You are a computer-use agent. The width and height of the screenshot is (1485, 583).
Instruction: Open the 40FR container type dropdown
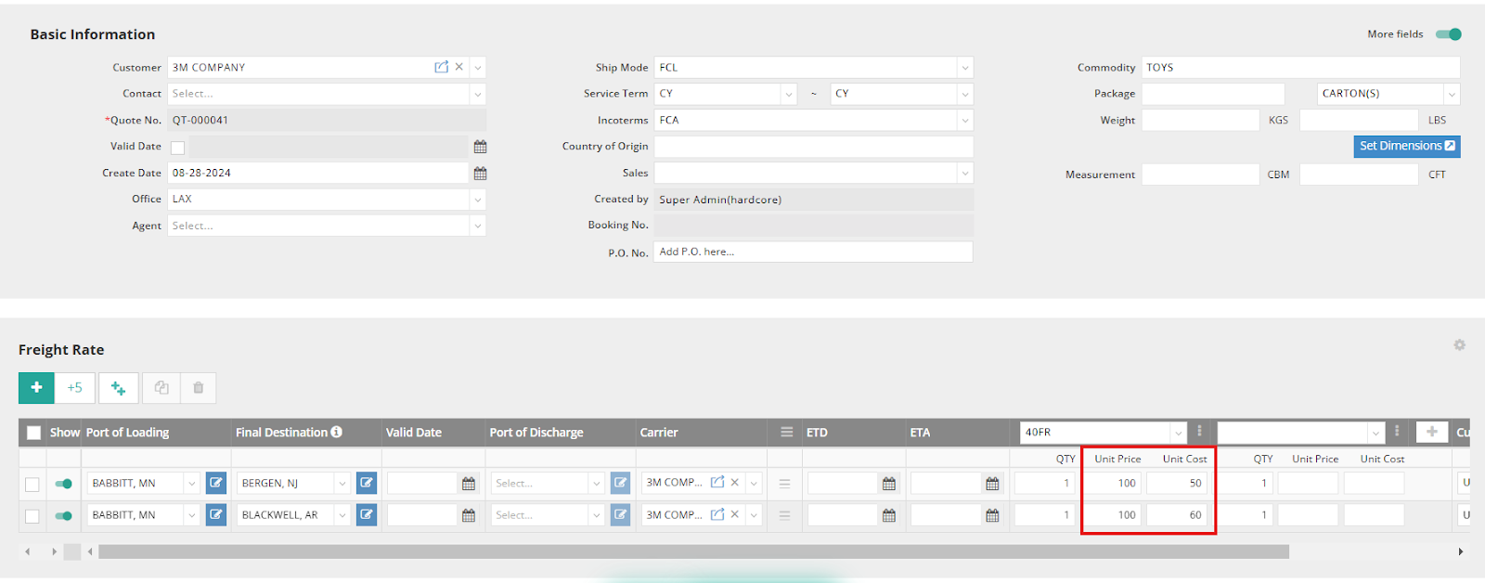click(1178, 433)
